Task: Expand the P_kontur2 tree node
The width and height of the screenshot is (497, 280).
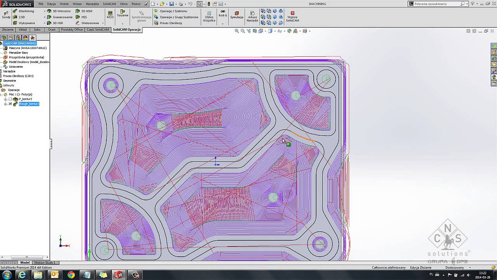Action: [x=5, y=99]
